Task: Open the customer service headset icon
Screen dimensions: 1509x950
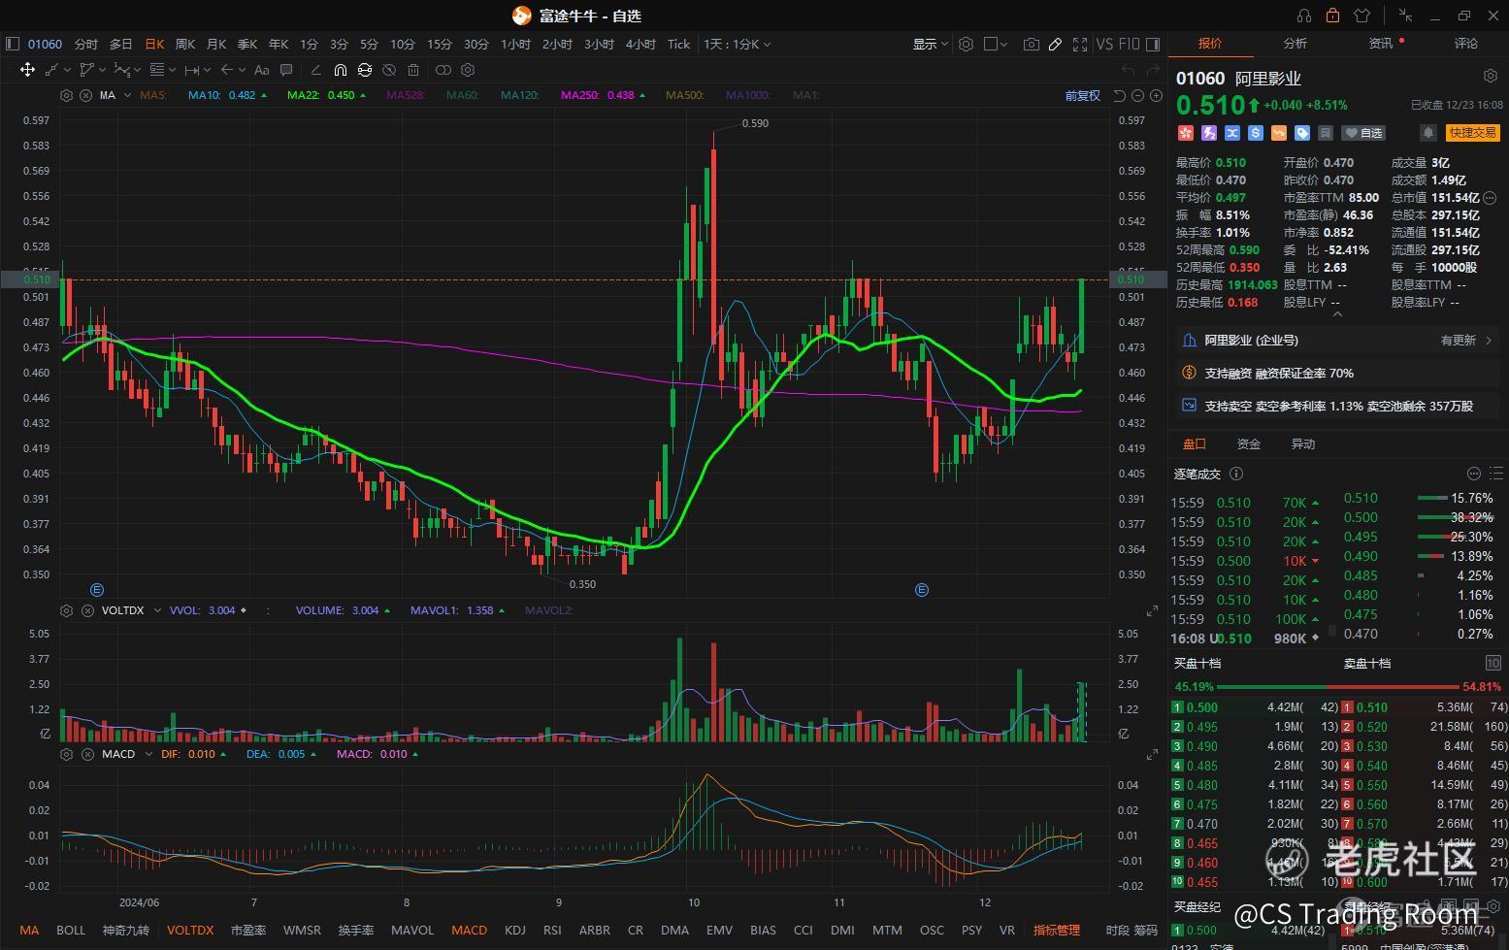Action: point(1303,16)
